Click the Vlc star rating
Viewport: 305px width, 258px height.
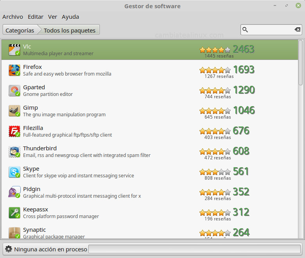pos(215,50)
